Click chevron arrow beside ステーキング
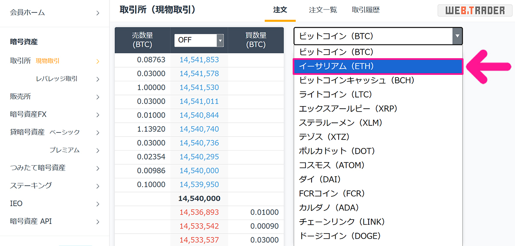 [x=98, y=186]
